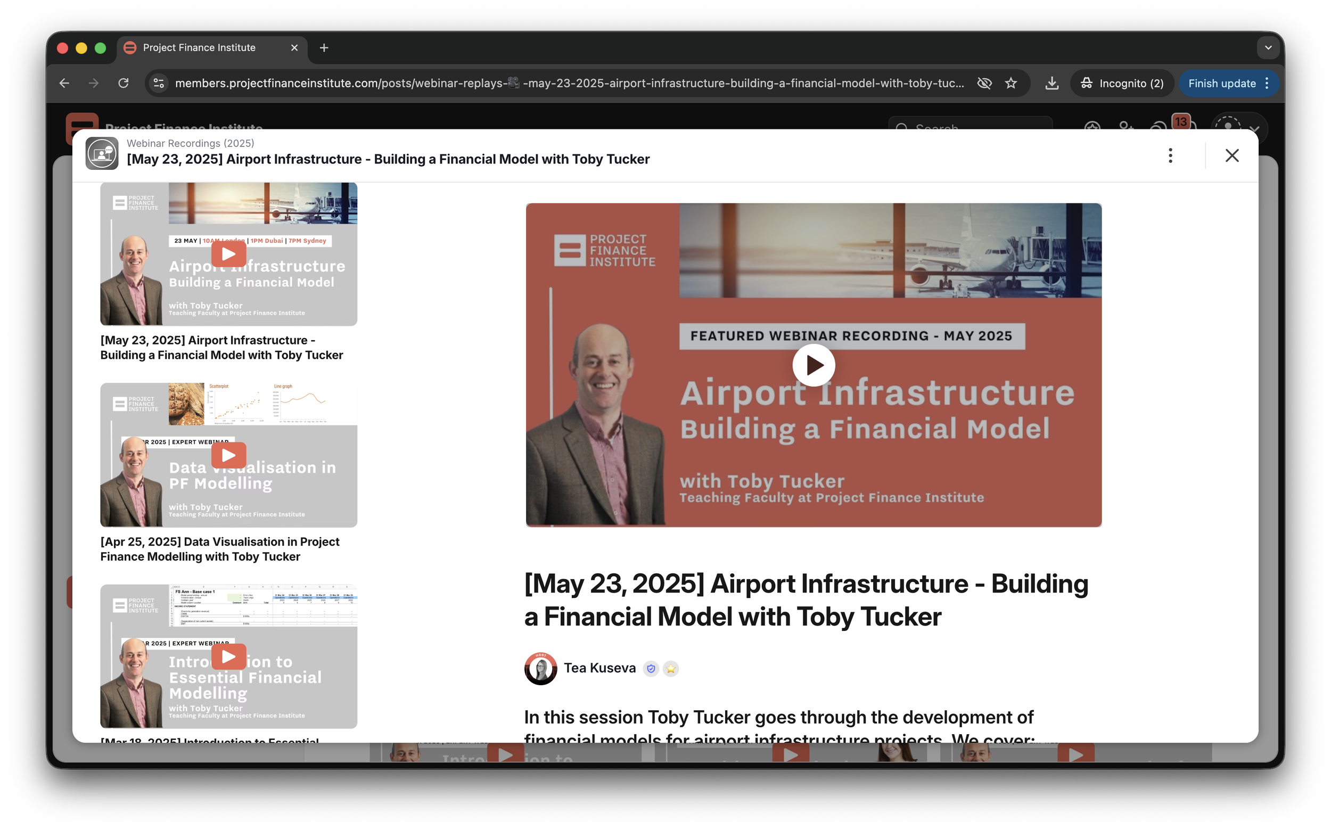This screenshot has width=1331, height=830.
Task: Open Chrome downloads icon
Action: [x=1051, y=84]
